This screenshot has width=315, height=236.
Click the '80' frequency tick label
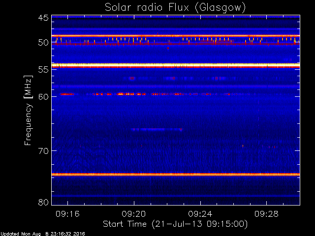point(43,202)
